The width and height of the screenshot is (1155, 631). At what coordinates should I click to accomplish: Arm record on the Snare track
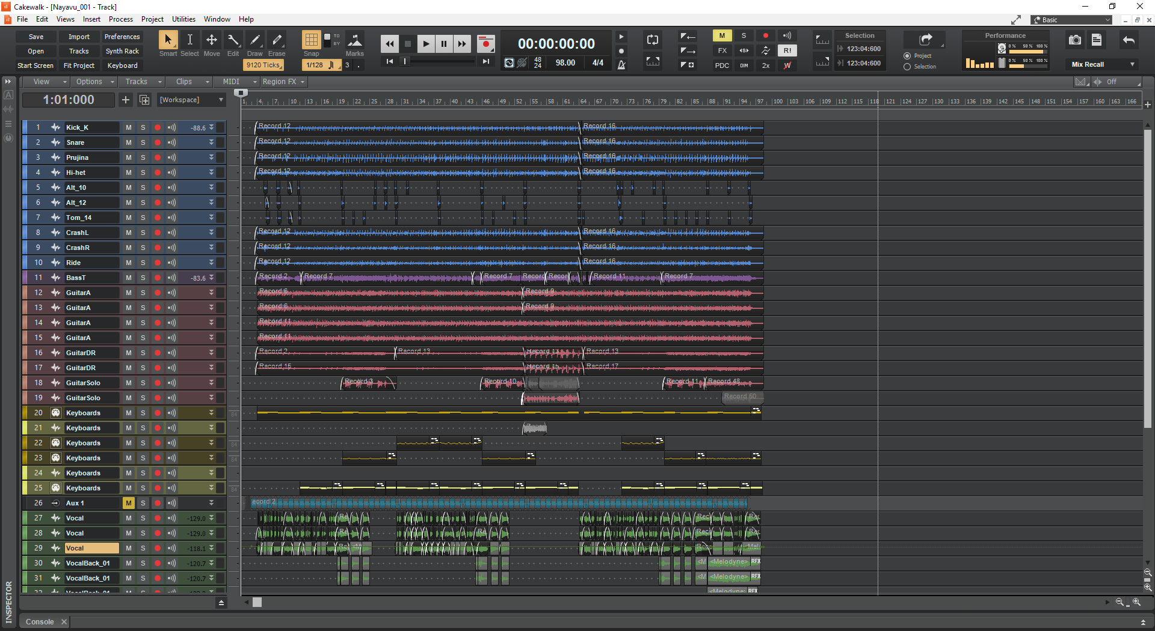click(158, 142)
